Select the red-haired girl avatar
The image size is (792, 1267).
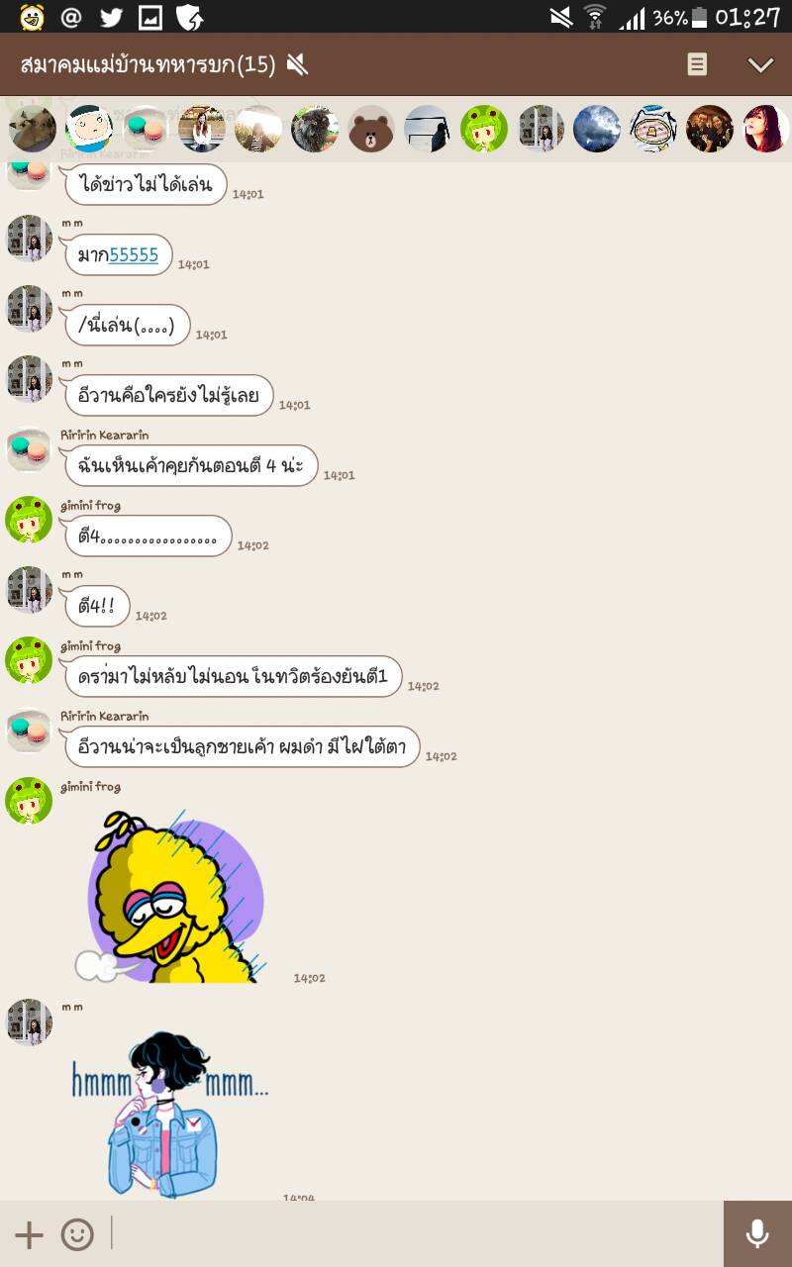pos(766,129)
